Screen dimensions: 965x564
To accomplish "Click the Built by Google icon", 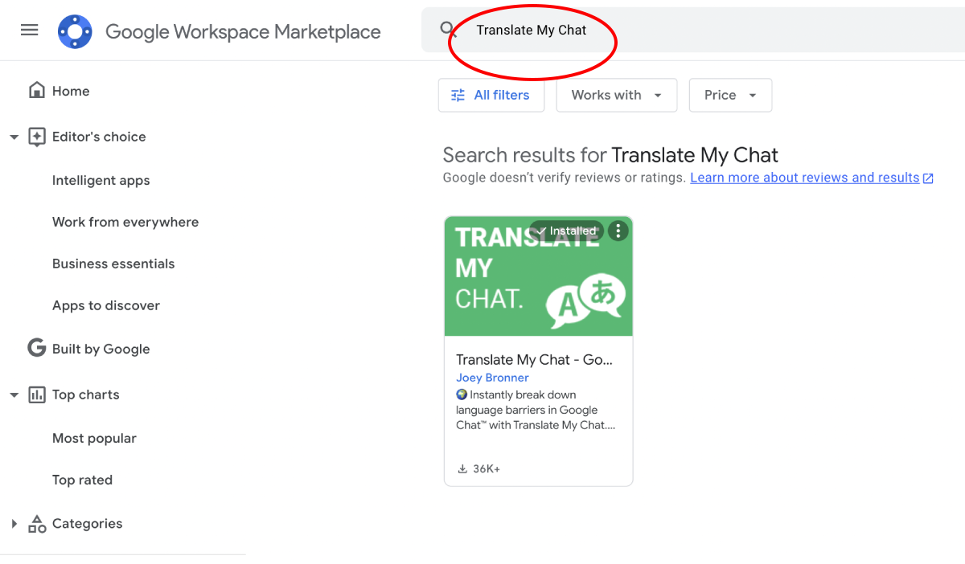I will click(x=36, y=349).
